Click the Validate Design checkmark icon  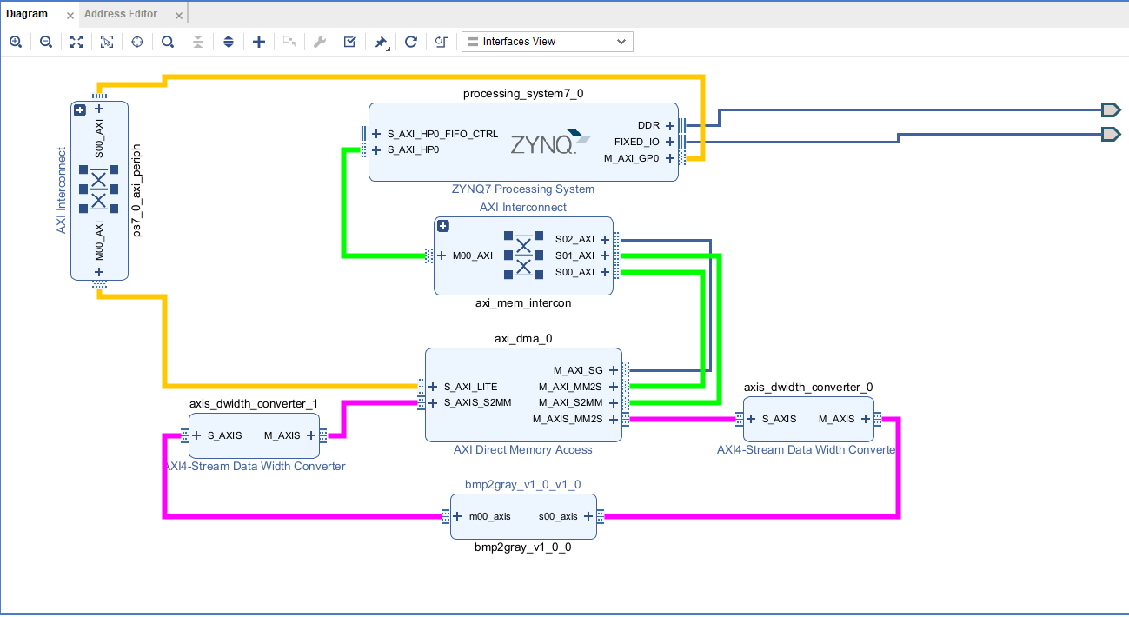click(x=350, y=42)
